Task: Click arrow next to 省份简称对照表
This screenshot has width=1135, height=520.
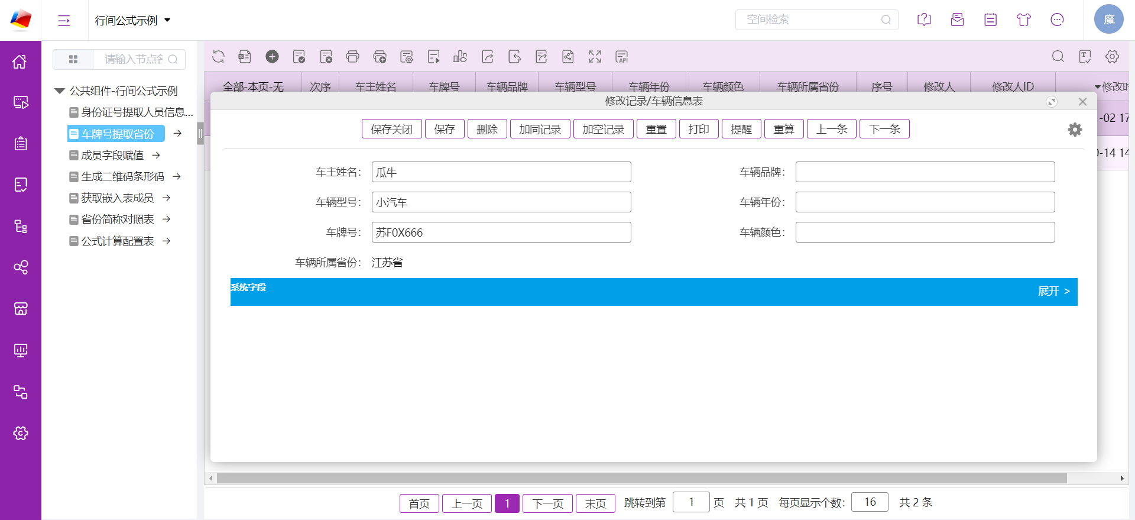Action: 167,219
